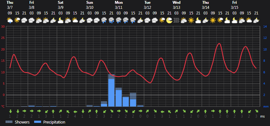The image size is (270, 126).
Task: Select the blue mm unit label
Action: pos(266,107)
